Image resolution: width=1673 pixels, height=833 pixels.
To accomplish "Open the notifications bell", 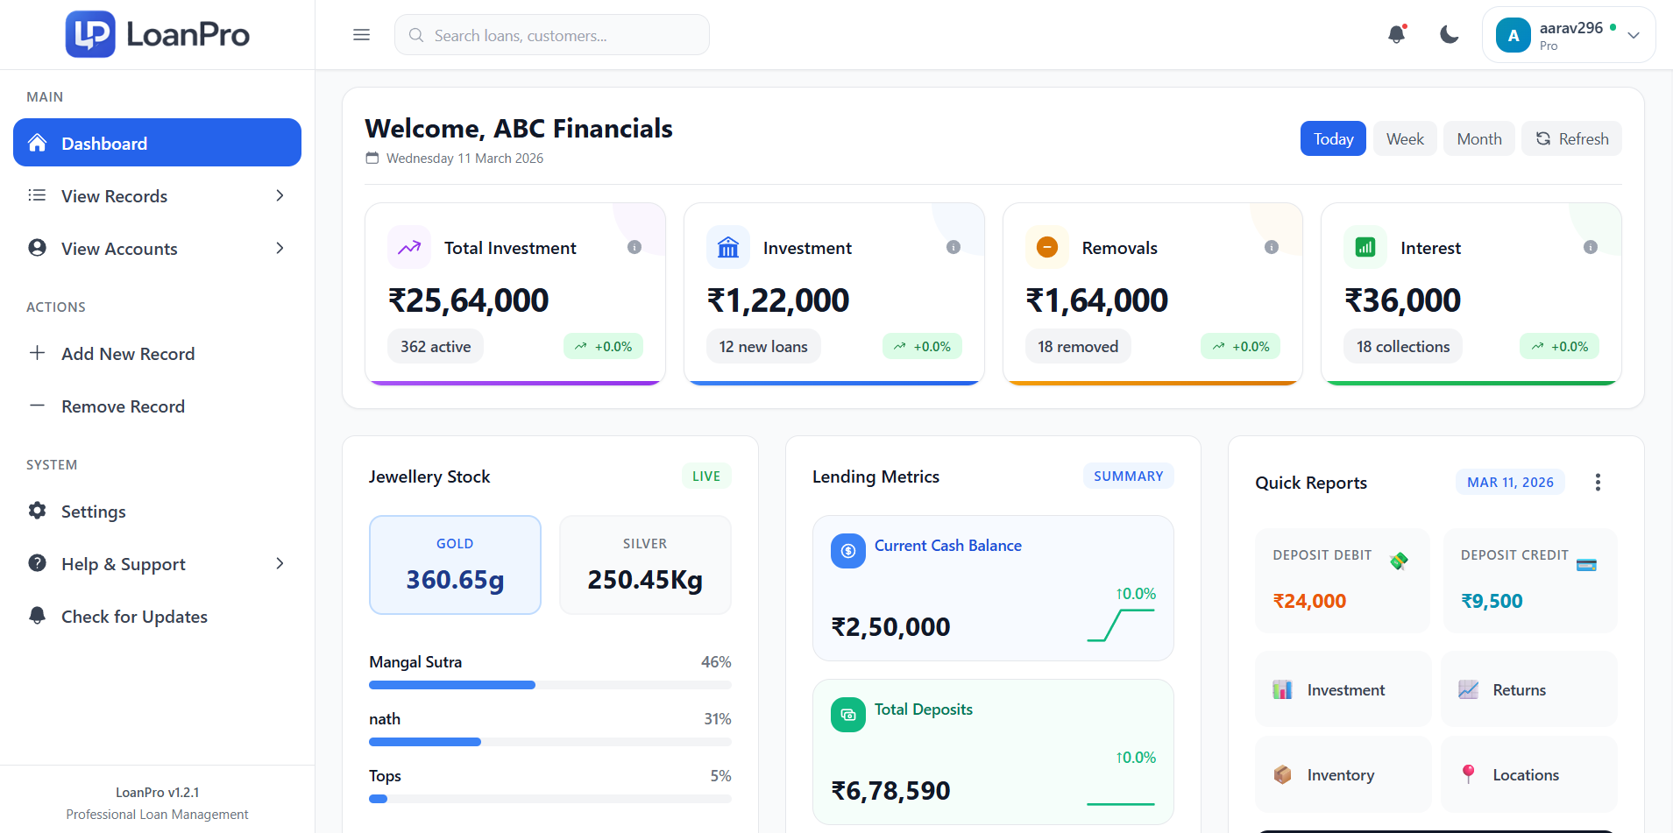I will (1397, 34).
